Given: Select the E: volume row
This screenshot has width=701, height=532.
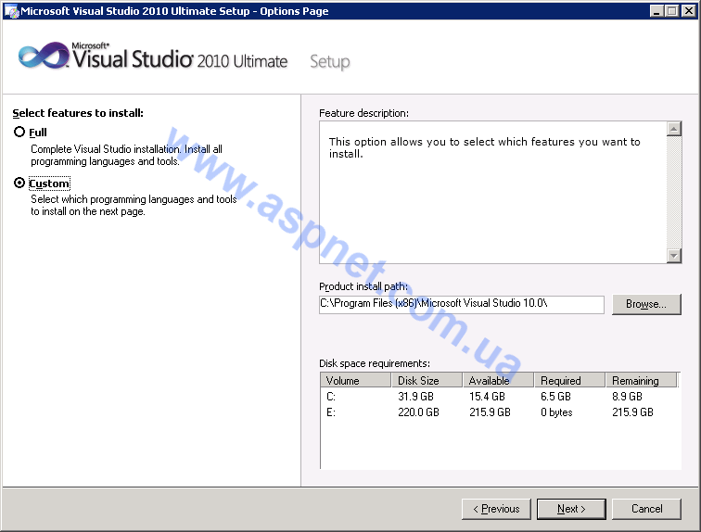Looking at the screenshot, I should (x=500, y=412).
